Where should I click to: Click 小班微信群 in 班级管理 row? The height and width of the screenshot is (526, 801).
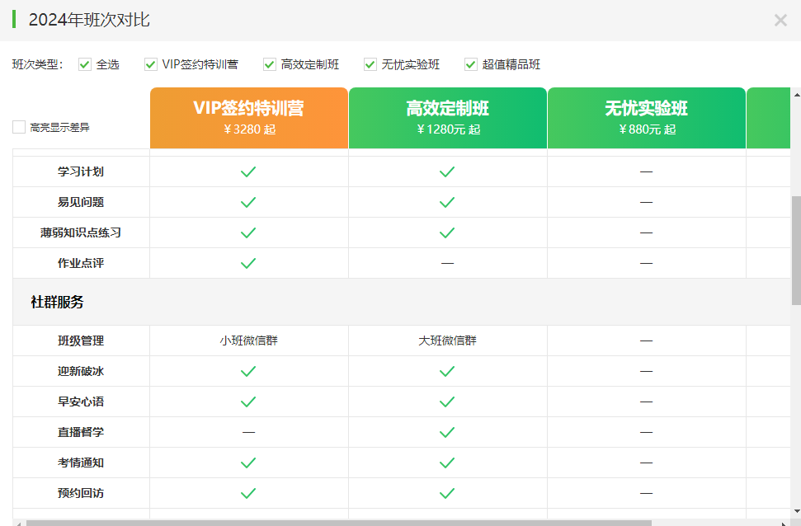coord(248,340)
